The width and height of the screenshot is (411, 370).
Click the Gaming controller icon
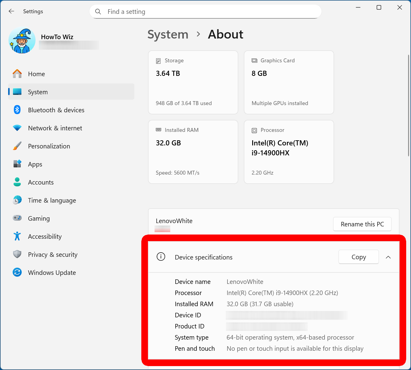17,218
